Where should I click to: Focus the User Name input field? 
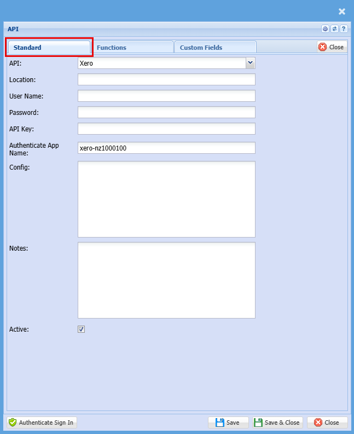pos(166,96)
